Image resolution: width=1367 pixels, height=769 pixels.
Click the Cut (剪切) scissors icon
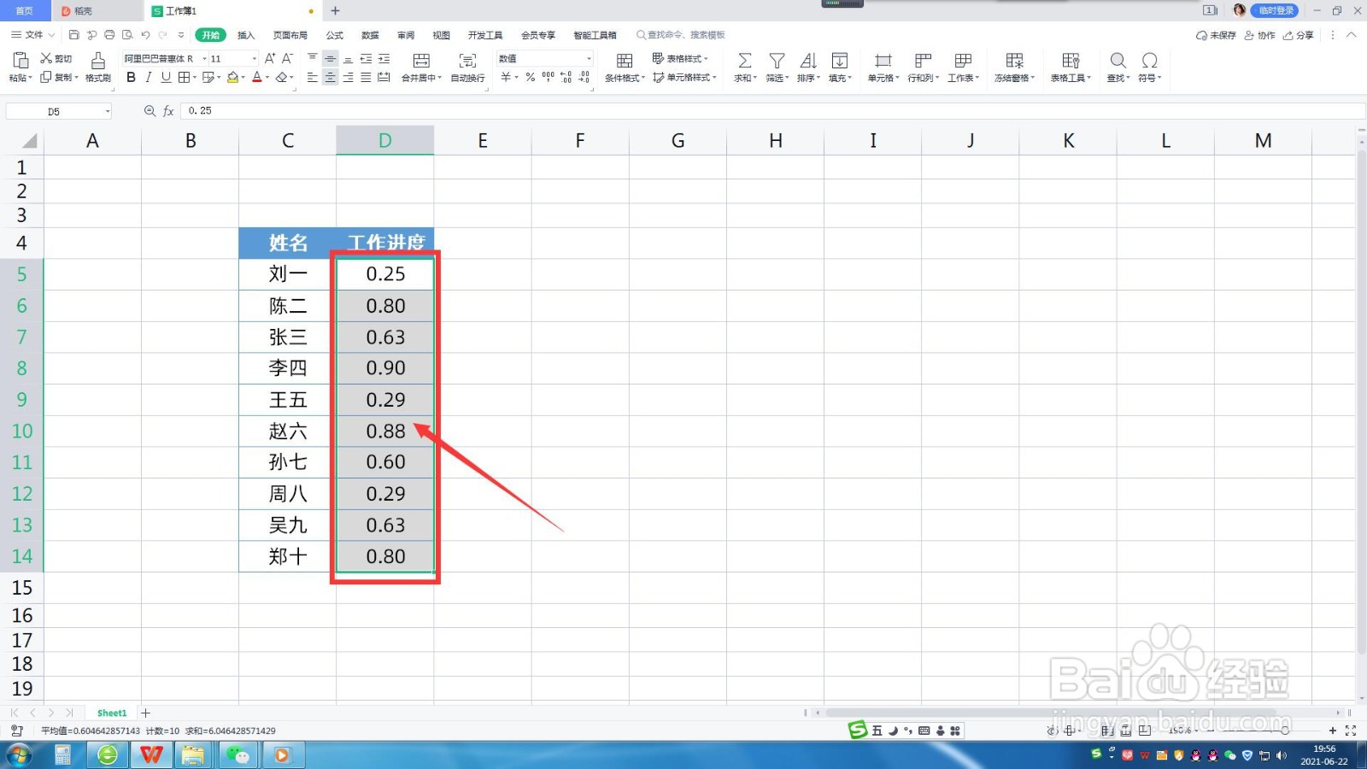pyautogui.click(x=46, y=58)
